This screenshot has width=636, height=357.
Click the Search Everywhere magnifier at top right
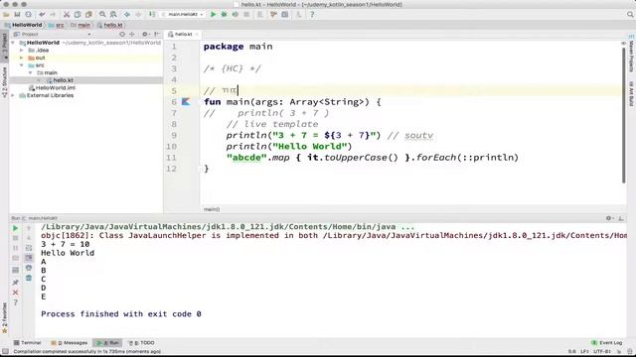[x=630, y=15]
